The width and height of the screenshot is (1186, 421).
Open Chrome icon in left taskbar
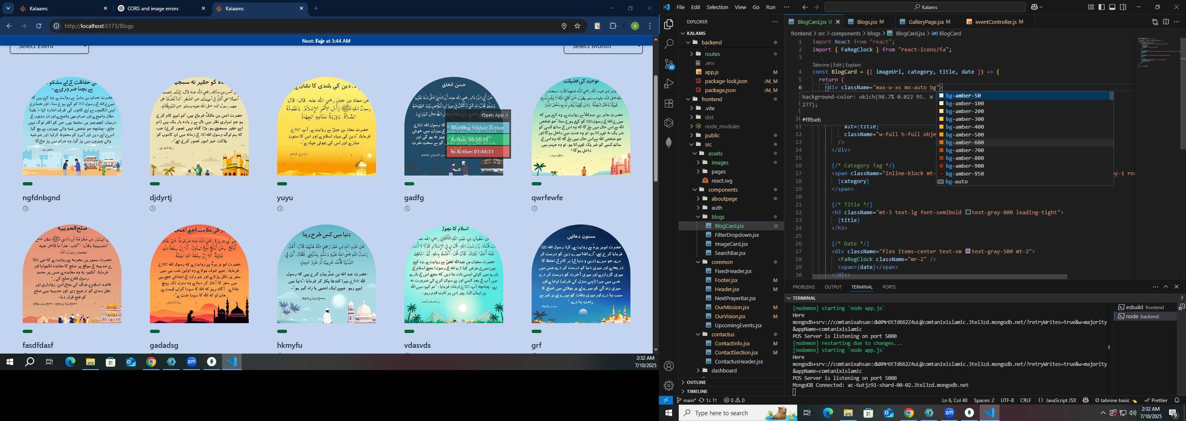click(x=151, y=362)
